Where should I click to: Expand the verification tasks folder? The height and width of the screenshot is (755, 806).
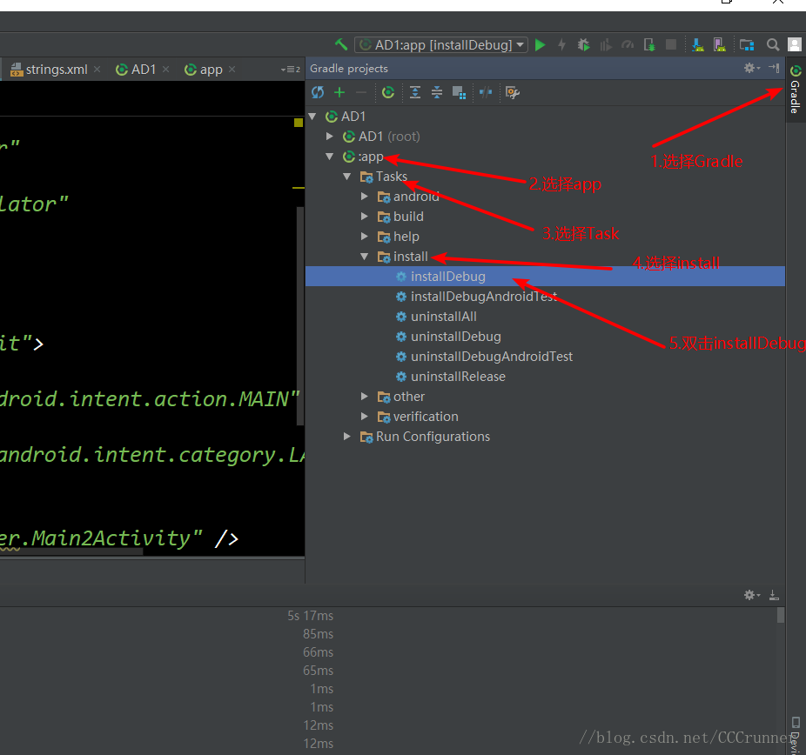tap(365, 417)
